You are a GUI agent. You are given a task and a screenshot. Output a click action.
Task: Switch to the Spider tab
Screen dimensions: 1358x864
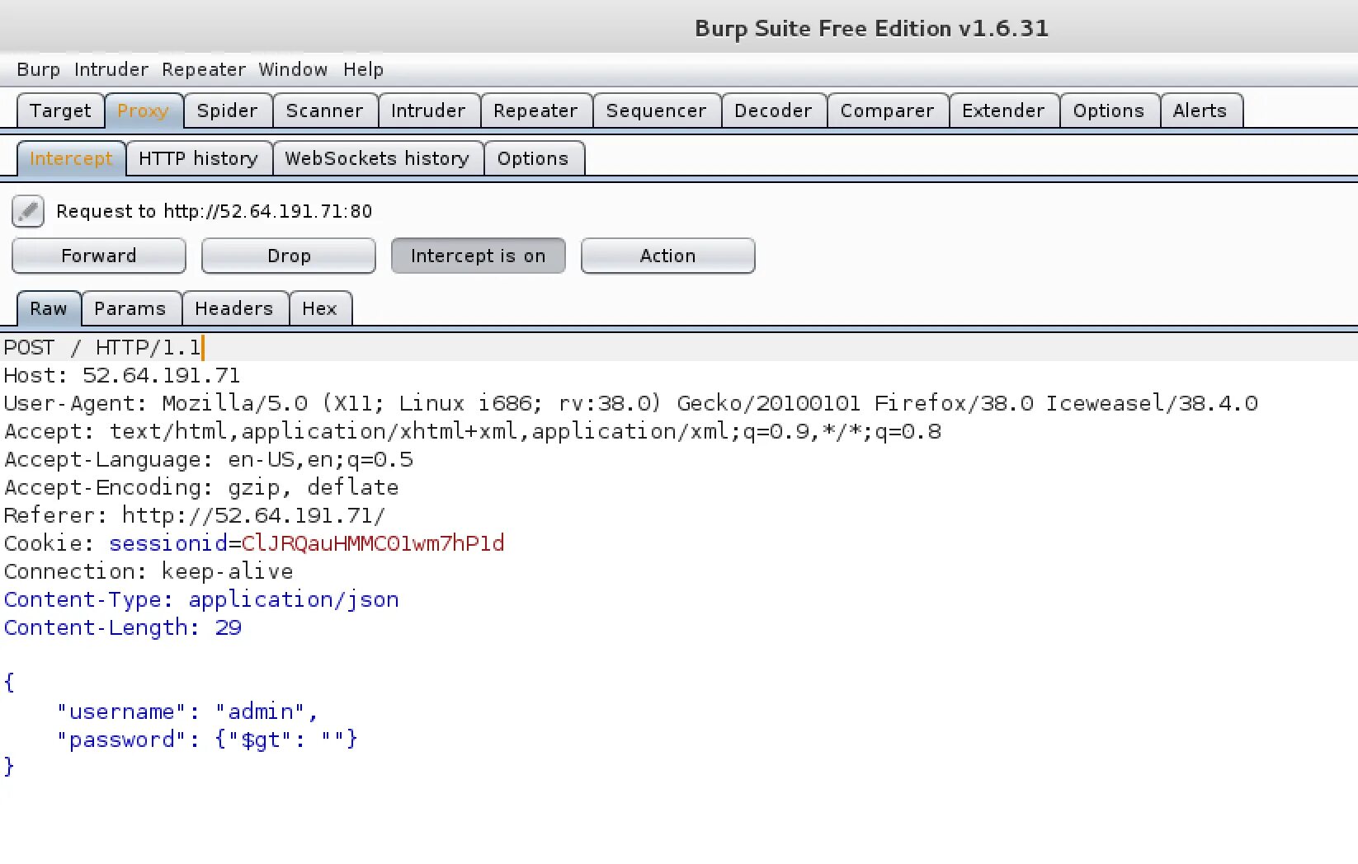pos(227,110)
